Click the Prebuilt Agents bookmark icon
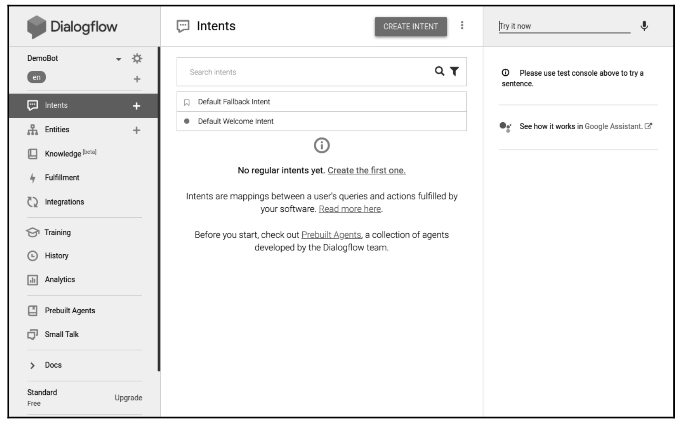Image resolution: width=680 pixels, height=423 pixels. coord(32,310)
